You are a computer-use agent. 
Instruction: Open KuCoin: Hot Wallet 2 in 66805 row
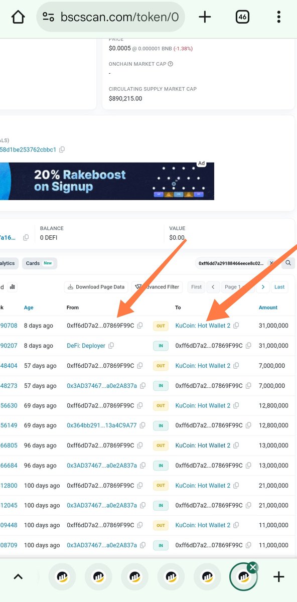click(x=203, y=445)
